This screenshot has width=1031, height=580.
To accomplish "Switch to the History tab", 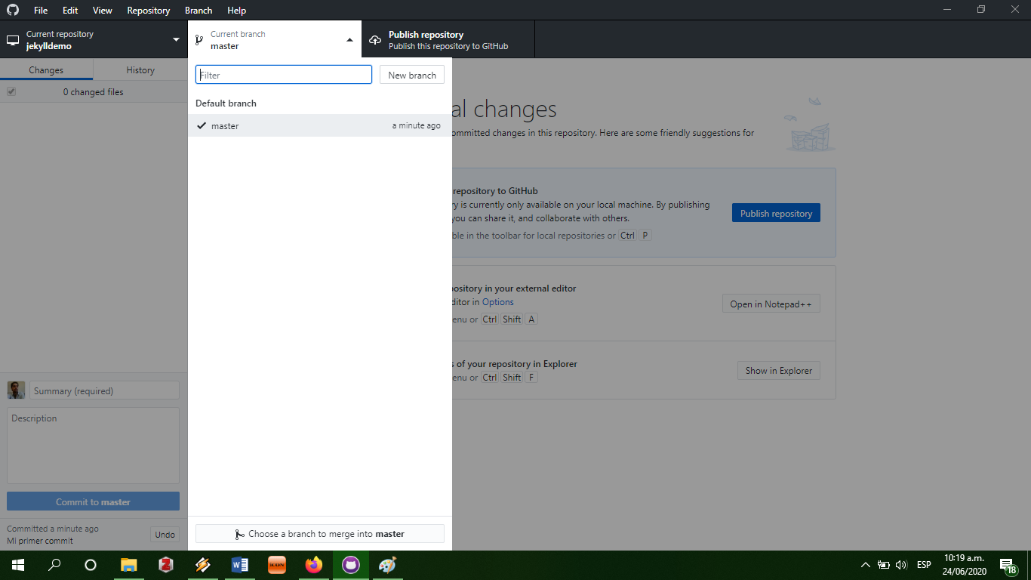I will tap(140, 69).
